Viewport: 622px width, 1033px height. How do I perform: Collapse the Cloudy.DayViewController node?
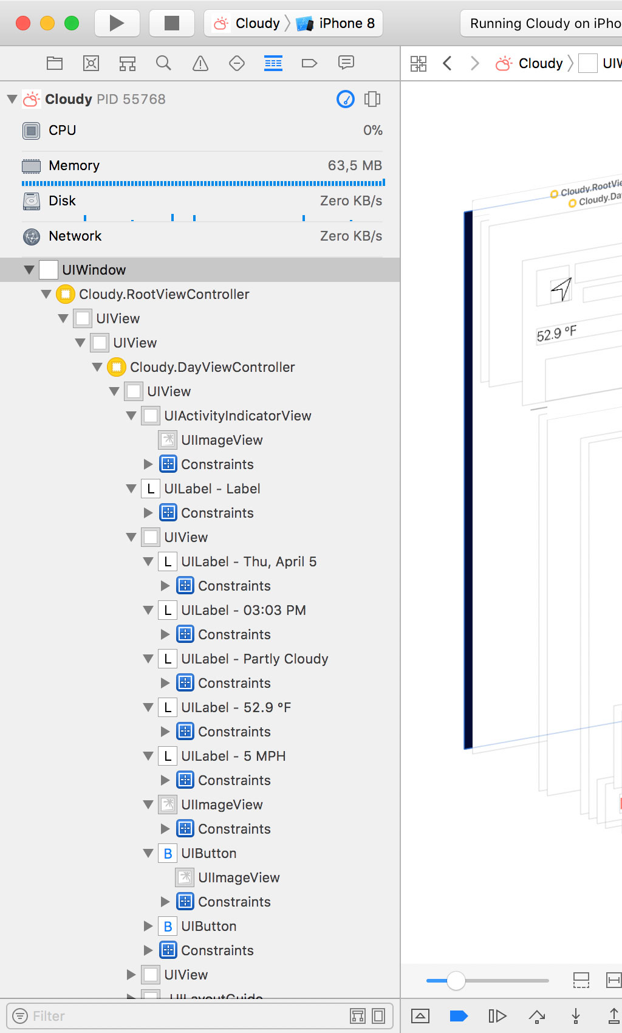click(x=97, y=367)
